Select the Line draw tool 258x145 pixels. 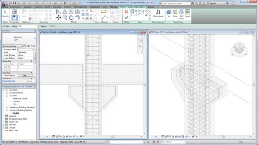tap(132, 11)
